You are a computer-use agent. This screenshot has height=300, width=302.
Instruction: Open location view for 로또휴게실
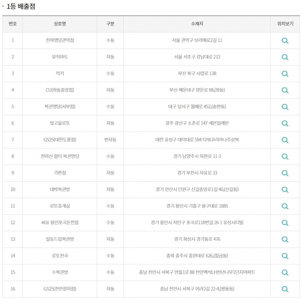(x=285, y=206)
